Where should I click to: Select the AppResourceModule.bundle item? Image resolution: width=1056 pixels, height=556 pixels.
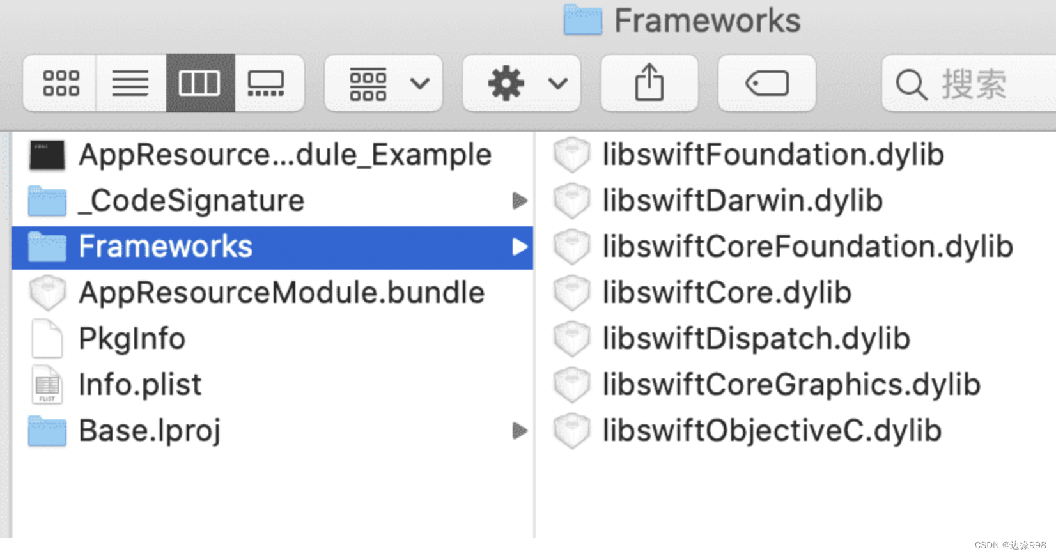(281, 293)
